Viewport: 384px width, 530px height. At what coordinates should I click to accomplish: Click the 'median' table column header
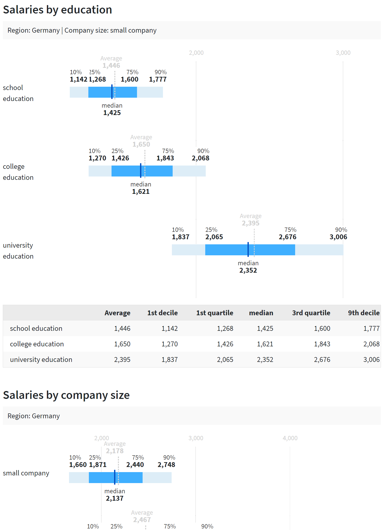(x=261, y=313)
